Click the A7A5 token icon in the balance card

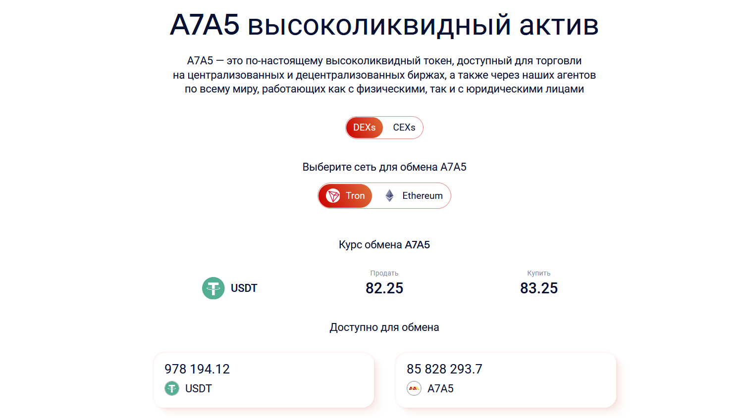pos(414,388)
